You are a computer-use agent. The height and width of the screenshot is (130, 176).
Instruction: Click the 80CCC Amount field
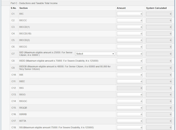pos(130,21)
